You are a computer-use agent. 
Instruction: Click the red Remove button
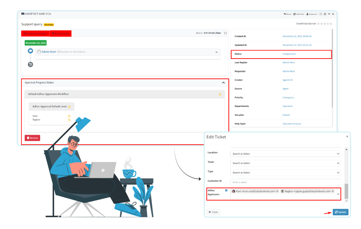pos(32,138)
